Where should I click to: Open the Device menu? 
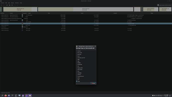(x=12, y=3)
